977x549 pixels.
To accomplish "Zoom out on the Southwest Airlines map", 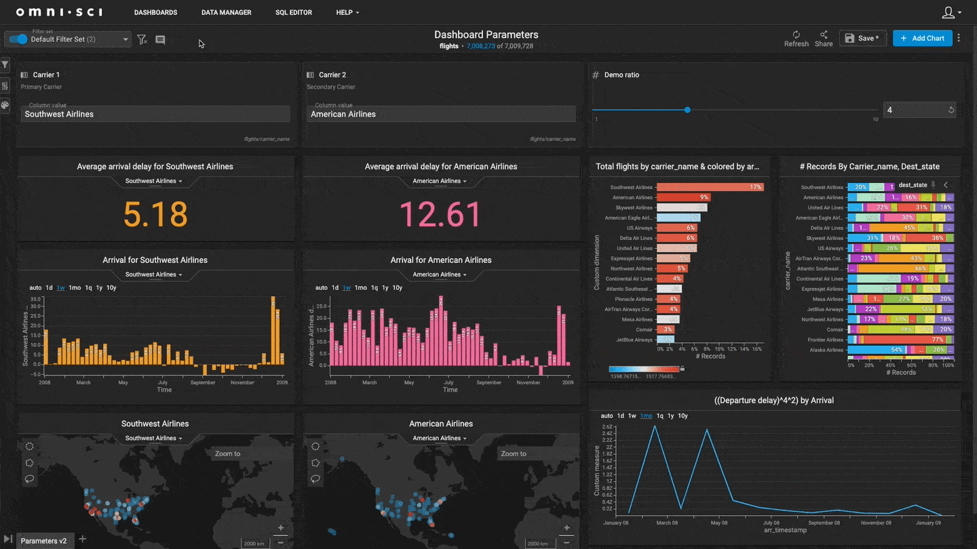I will click(281, 542).
